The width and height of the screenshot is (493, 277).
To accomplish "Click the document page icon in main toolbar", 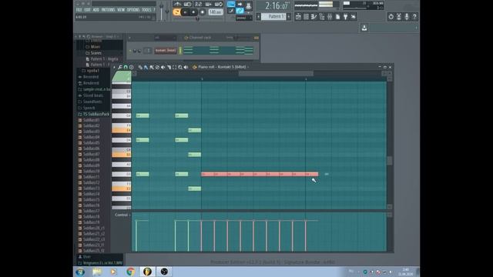I will 337,17.
